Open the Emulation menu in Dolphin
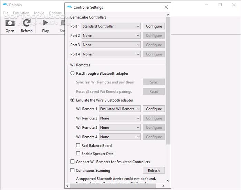Image resolution: width=241 pixels, height=190 pixels. click(21, 13)
